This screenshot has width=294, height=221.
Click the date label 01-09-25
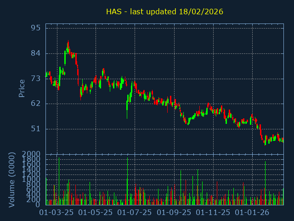[174, 213]
